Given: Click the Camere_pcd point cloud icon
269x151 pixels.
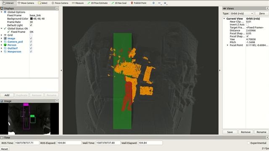Looking at the screenshot, I should (5, 42).
